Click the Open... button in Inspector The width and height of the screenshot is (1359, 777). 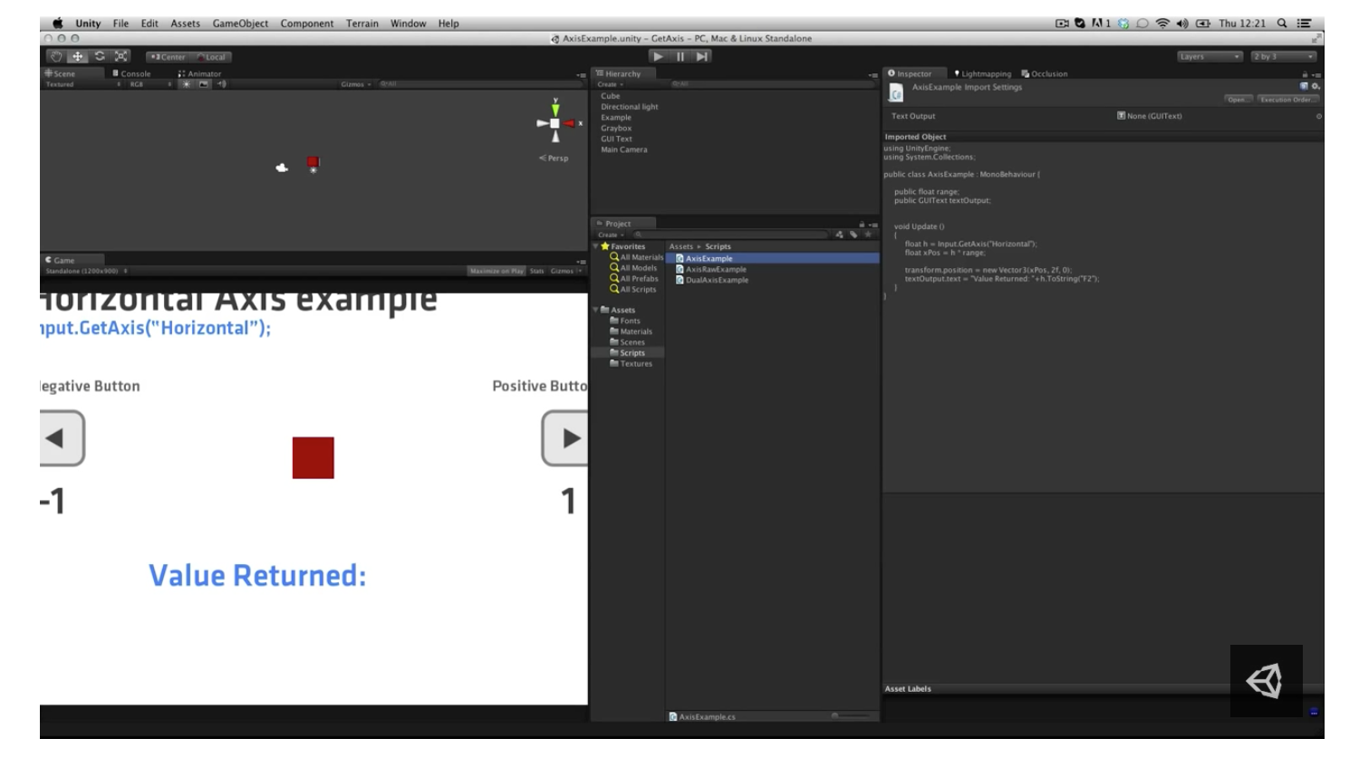pos(1237,100)
